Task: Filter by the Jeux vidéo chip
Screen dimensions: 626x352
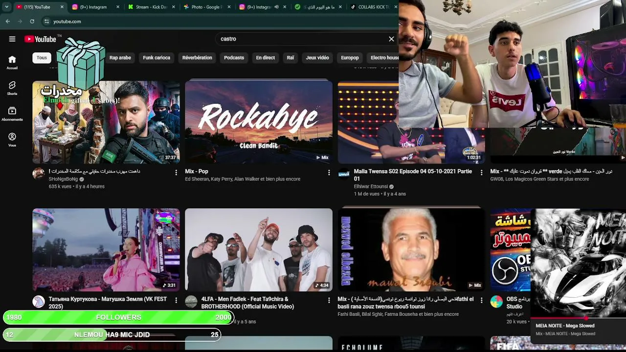Action: [x=317, y=58]
